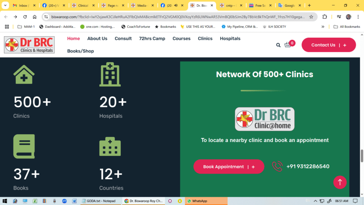364x205 pixels.
Task: Open the site search icon
Action: 278,45
